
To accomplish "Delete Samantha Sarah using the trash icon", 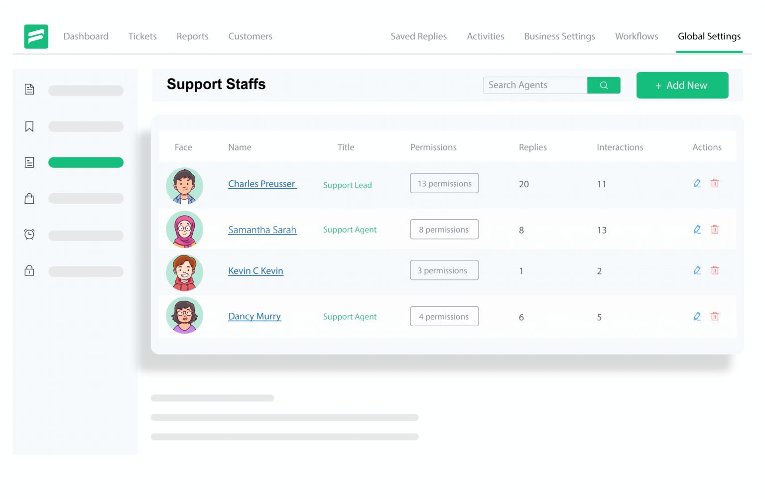I will click(x=715, y=229).
